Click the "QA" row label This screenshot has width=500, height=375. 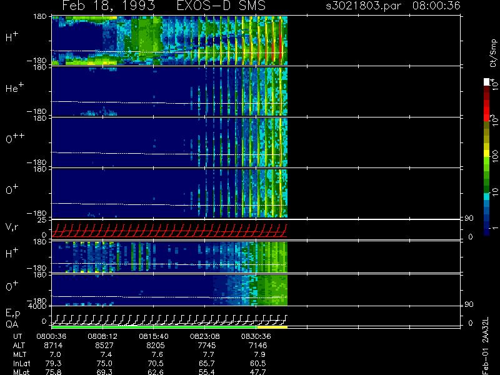[x=12, y=324]
